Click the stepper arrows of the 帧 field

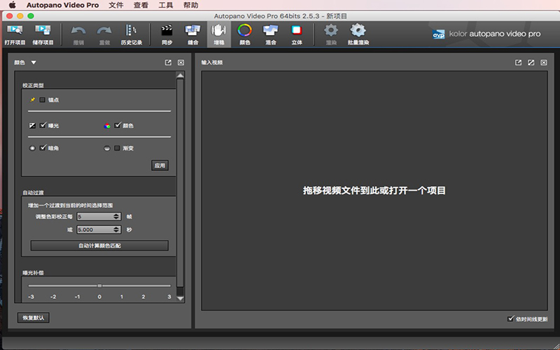click(x=116, y=216)
